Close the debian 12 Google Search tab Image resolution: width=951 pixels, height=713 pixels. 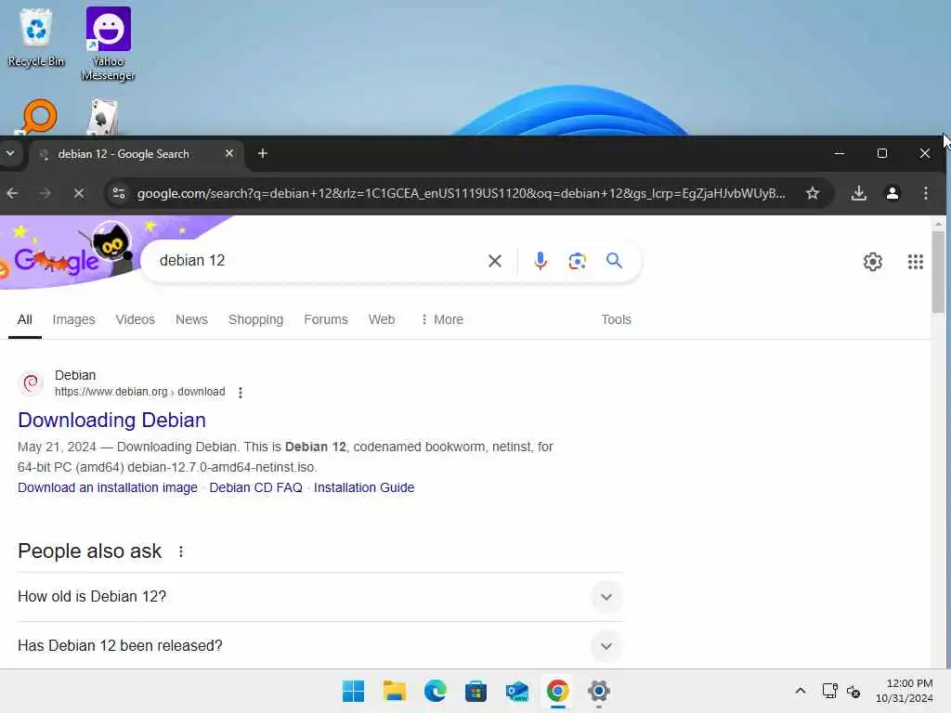(x=229, y=153)
